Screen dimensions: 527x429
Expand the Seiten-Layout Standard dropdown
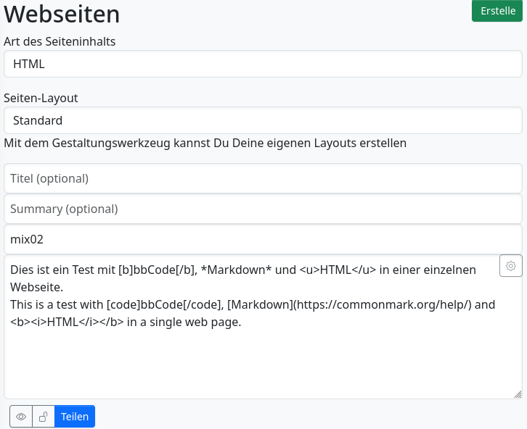click(x=263, y=120)
